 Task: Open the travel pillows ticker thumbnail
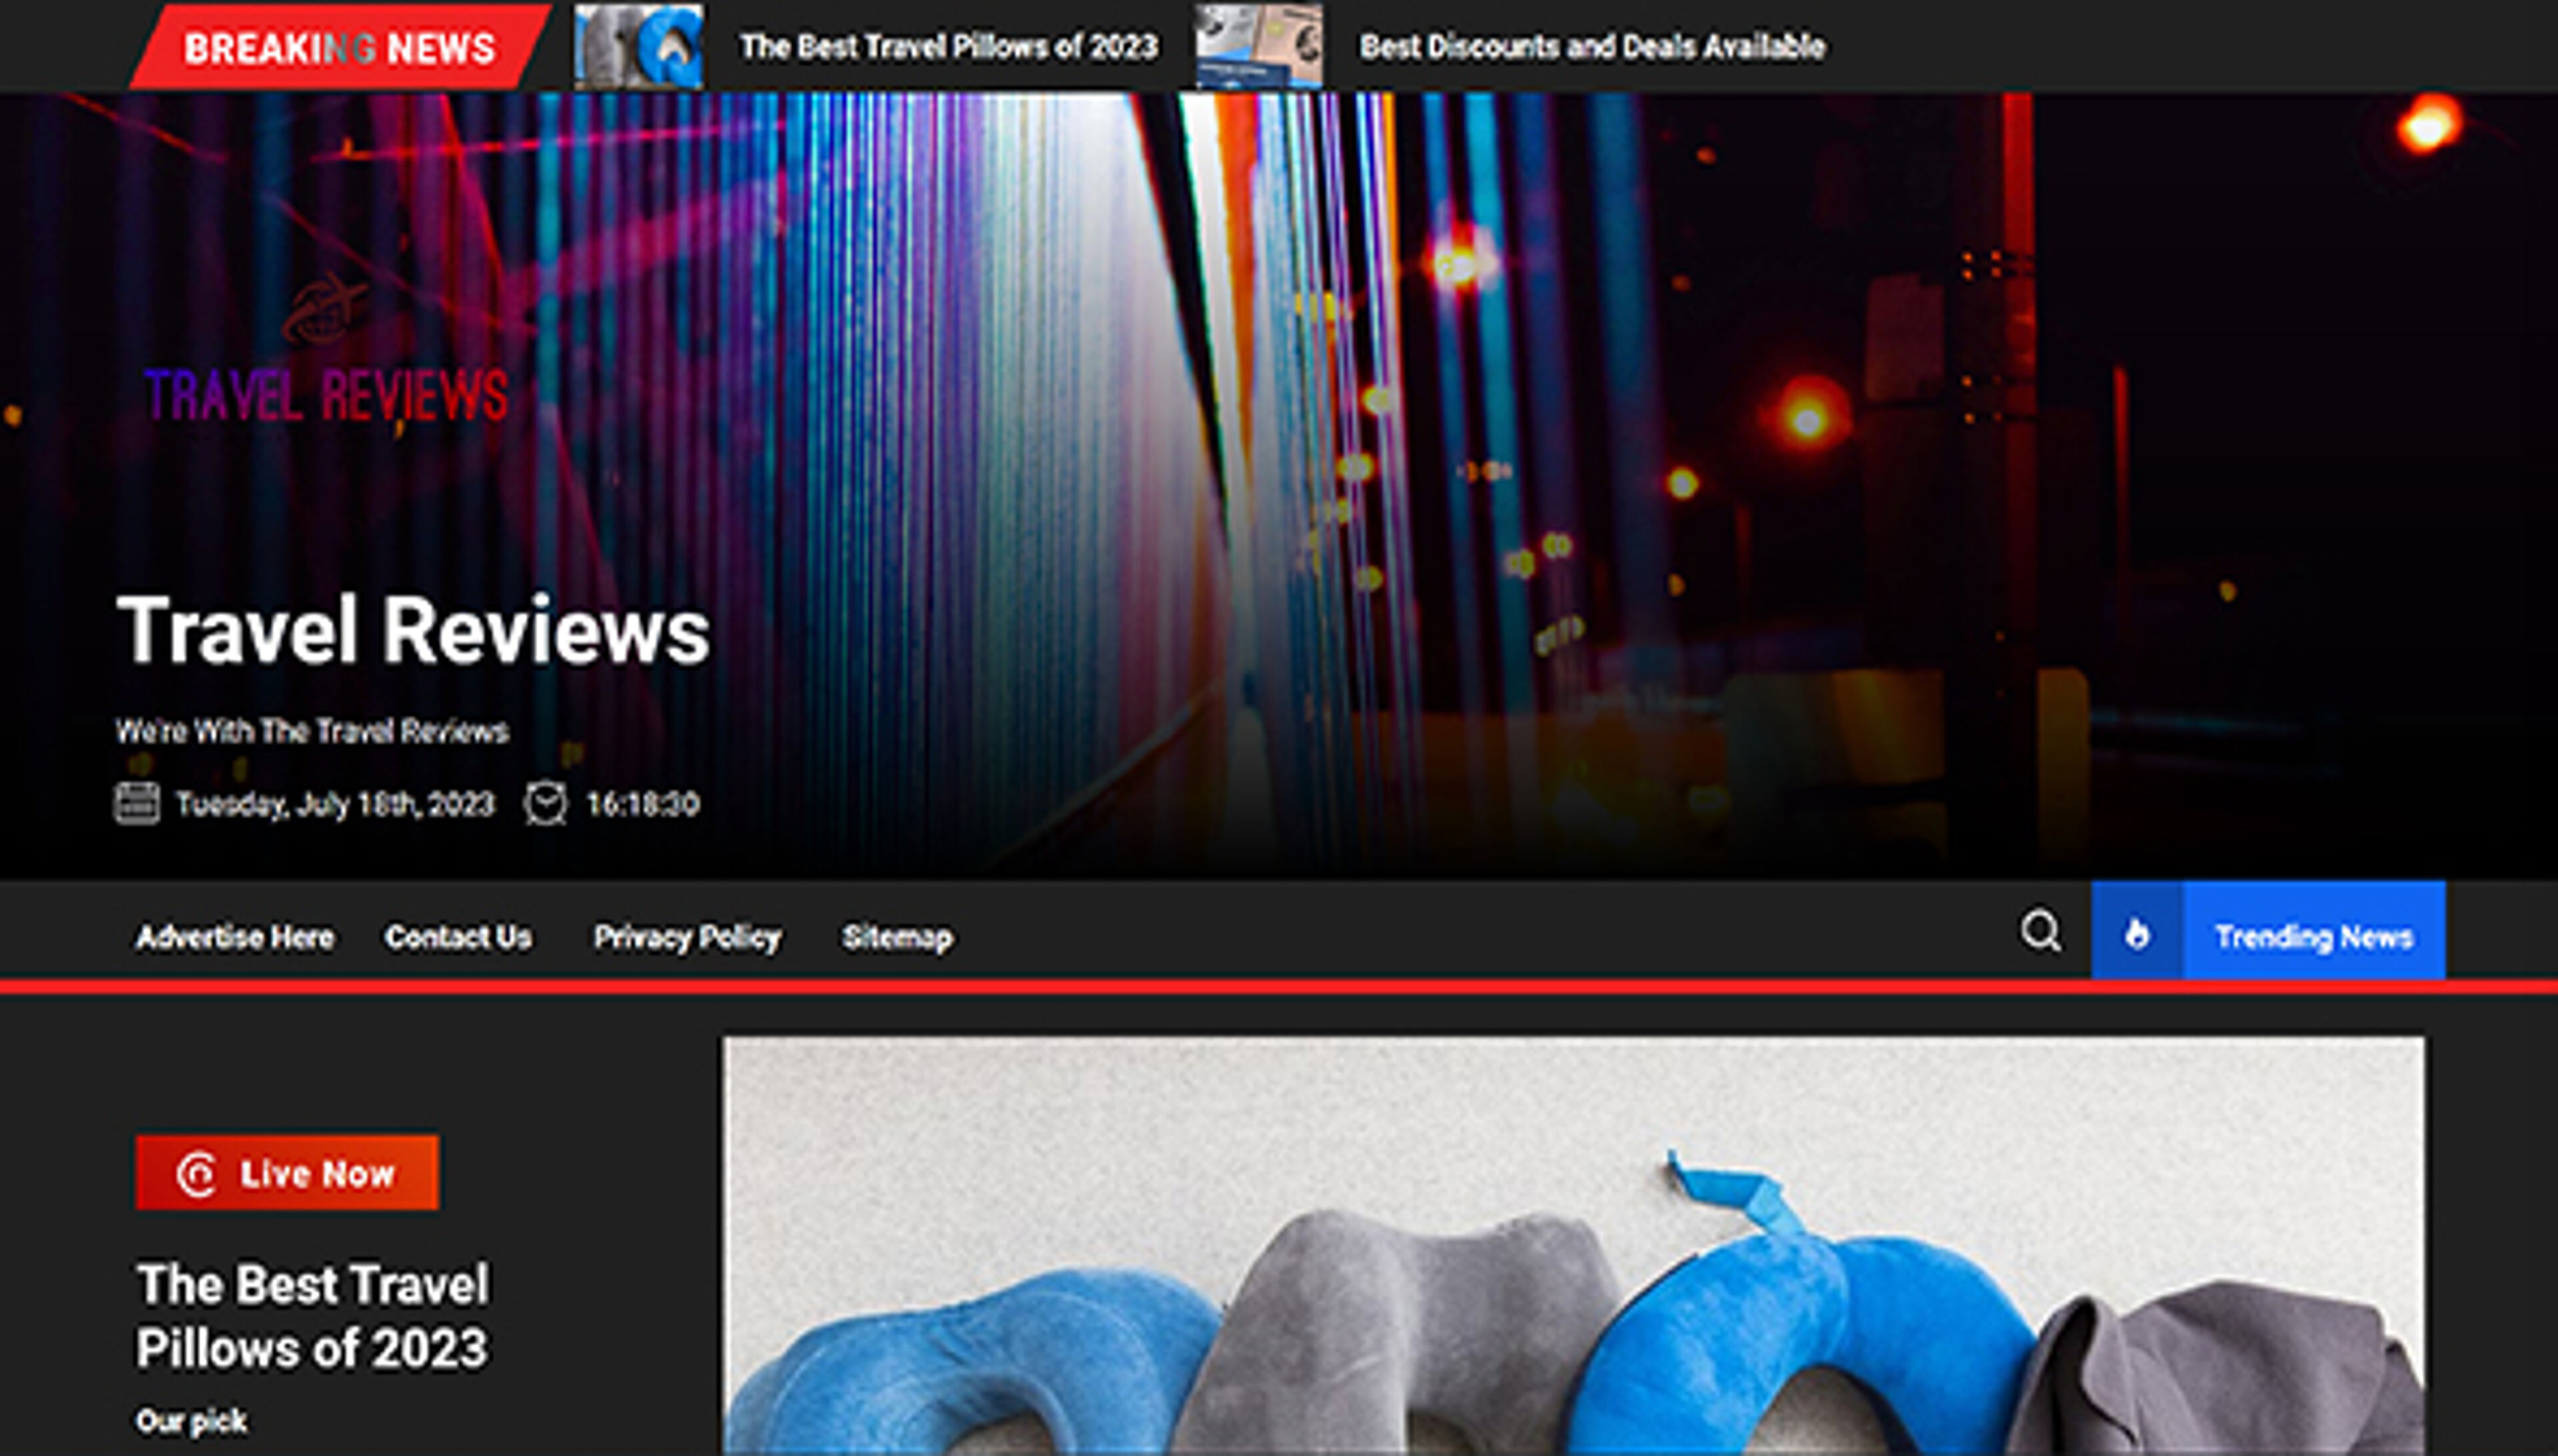(638, 46)
